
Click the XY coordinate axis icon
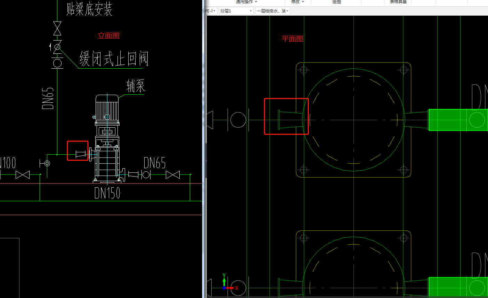[x=229, y=282]
